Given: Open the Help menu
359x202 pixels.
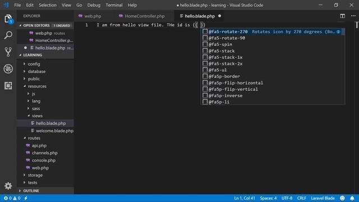Looking at the screenshot, I should 132,5.
